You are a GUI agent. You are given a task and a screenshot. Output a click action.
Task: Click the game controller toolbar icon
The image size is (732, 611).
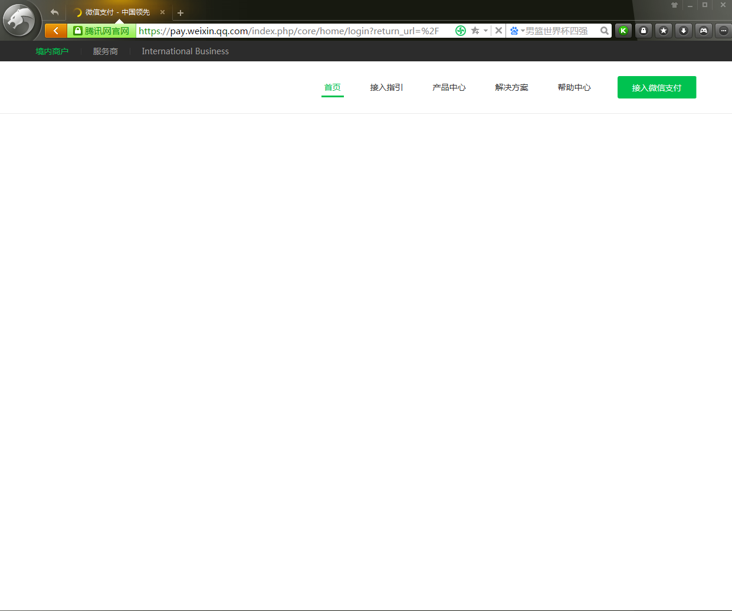[x=704, y=31]
